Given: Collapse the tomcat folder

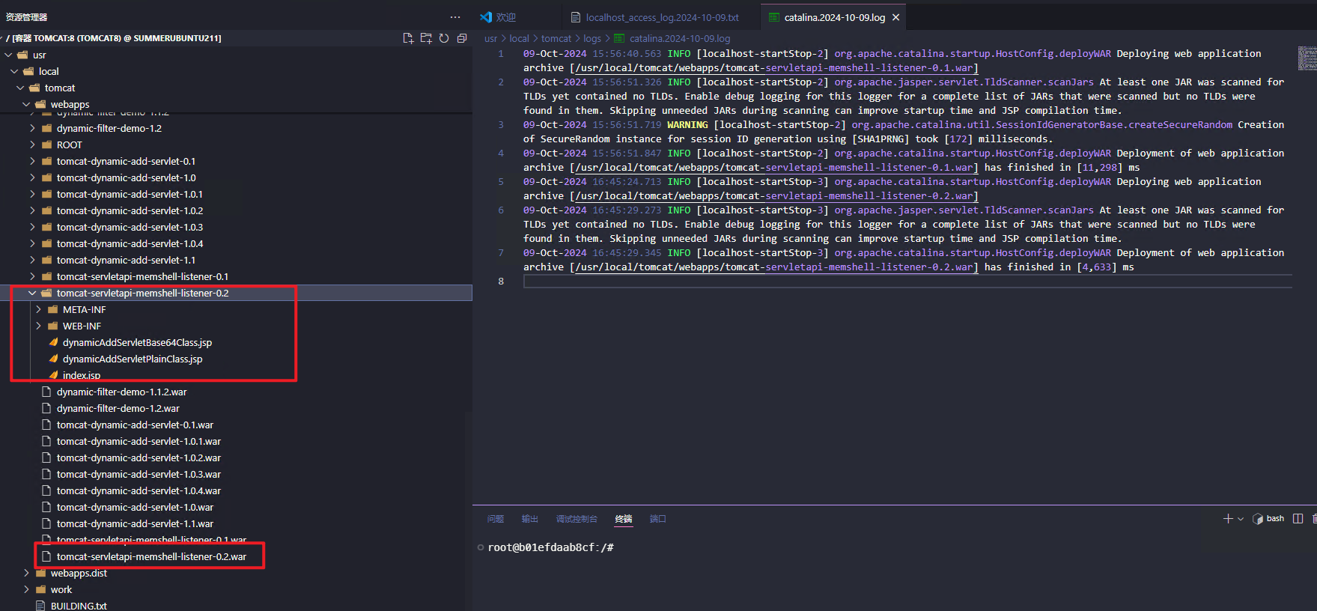Looking at the screenshot, I should click(x=21, y=88).
